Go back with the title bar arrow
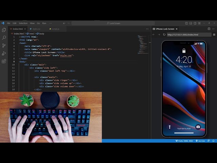The height and width of the screenshot is (163, 217). coord(64,23)
